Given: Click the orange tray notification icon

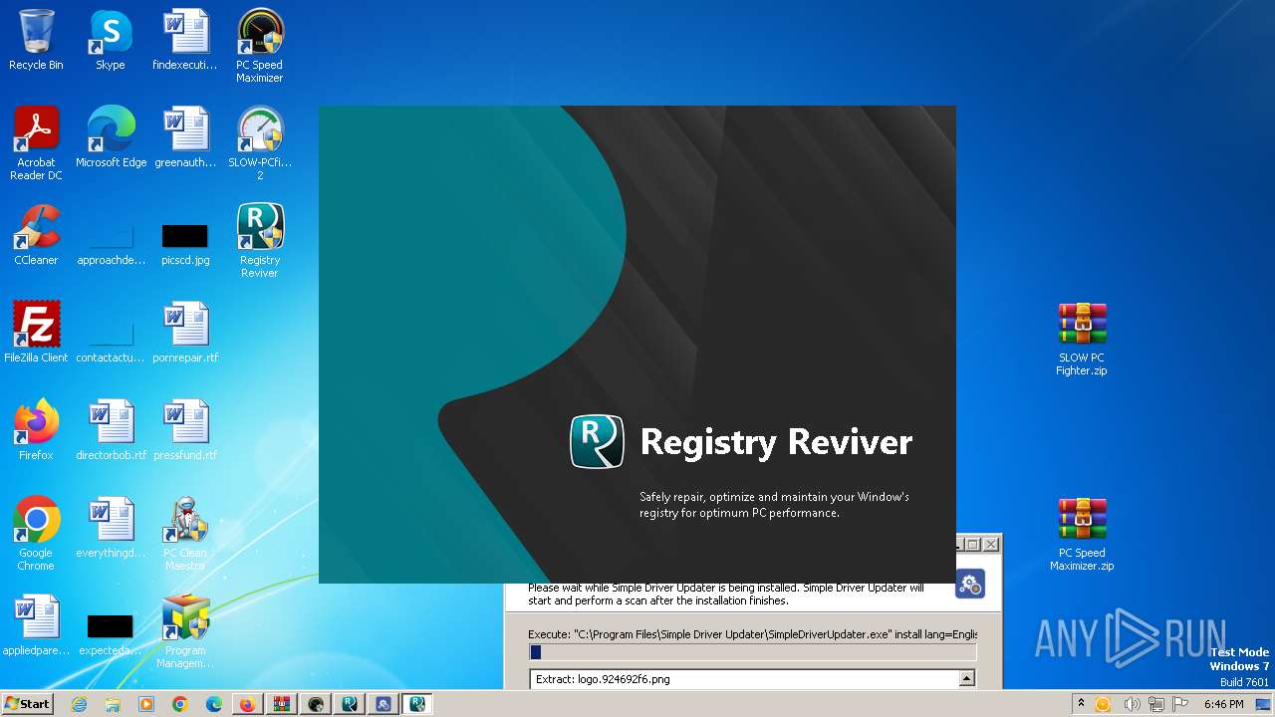Looking at the screenshot, I should [1103, 704].
